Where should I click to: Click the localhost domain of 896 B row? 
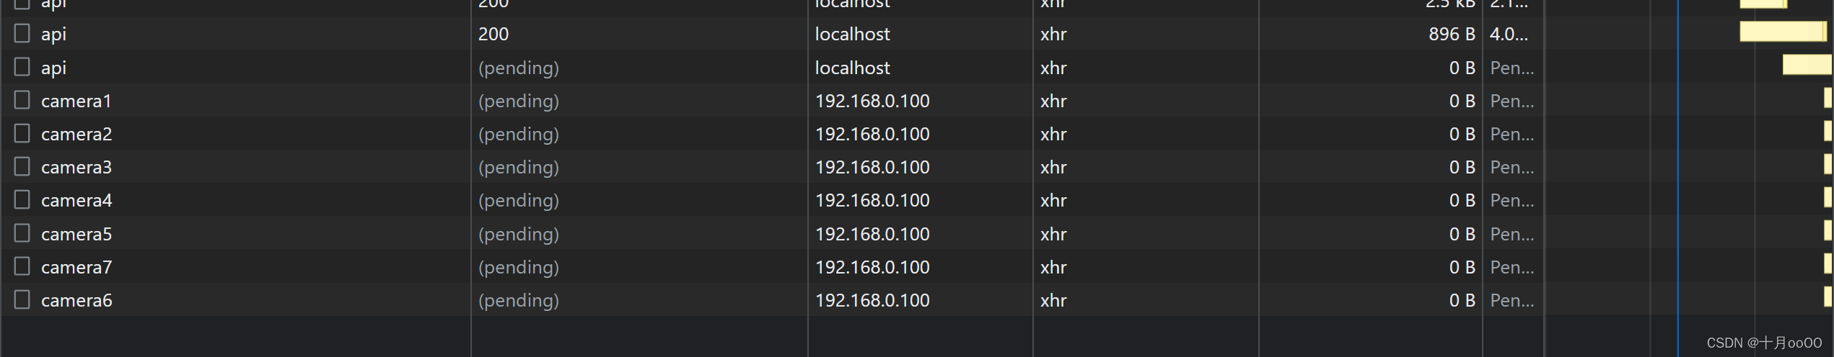tap(852, 34)
